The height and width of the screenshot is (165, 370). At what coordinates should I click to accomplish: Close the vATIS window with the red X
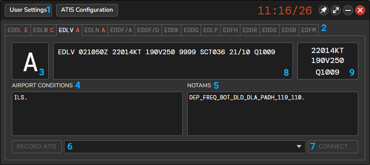pos(360,10)
